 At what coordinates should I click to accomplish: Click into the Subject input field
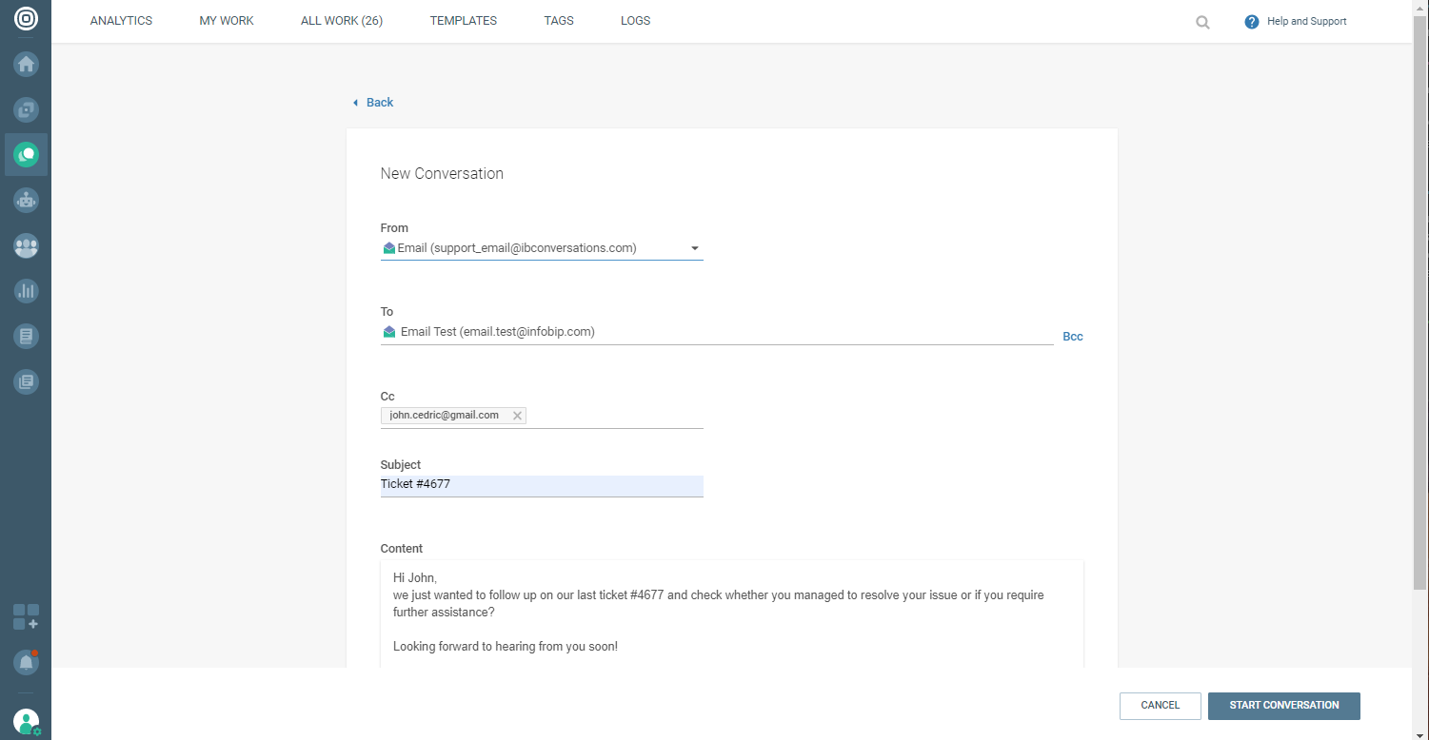[x=541, y=485]
